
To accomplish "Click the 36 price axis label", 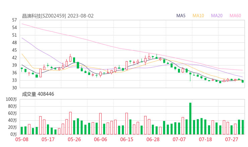I will point(14,73).
